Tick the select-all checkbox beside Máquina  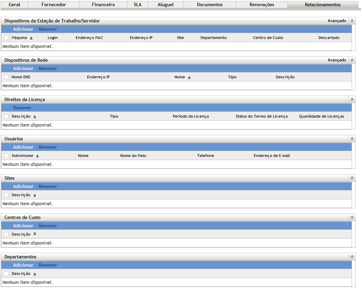pos(6,38)
